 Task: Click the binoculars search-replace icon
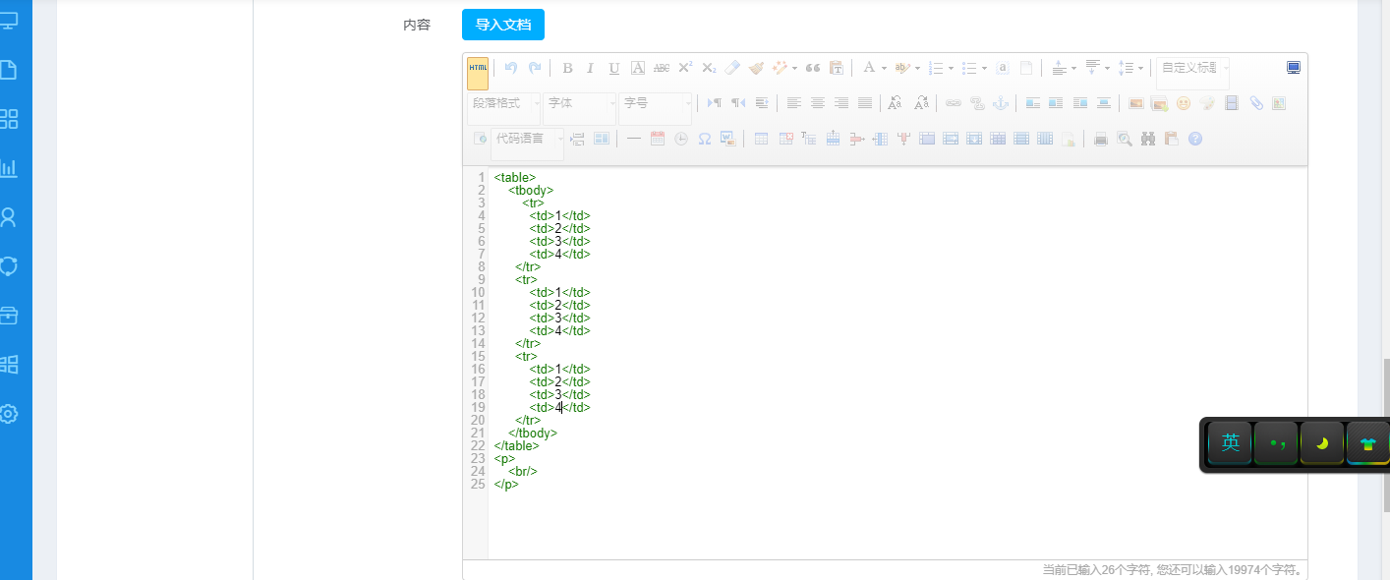pyautogui.click(x=1147, y=139)
